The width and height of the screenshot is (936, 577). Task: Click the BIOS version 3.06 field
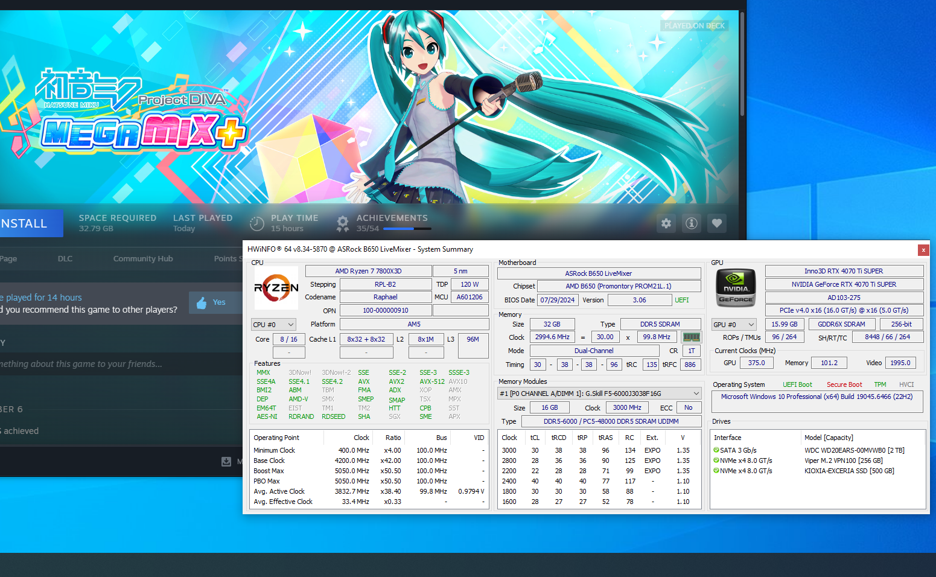coord(640,300)
